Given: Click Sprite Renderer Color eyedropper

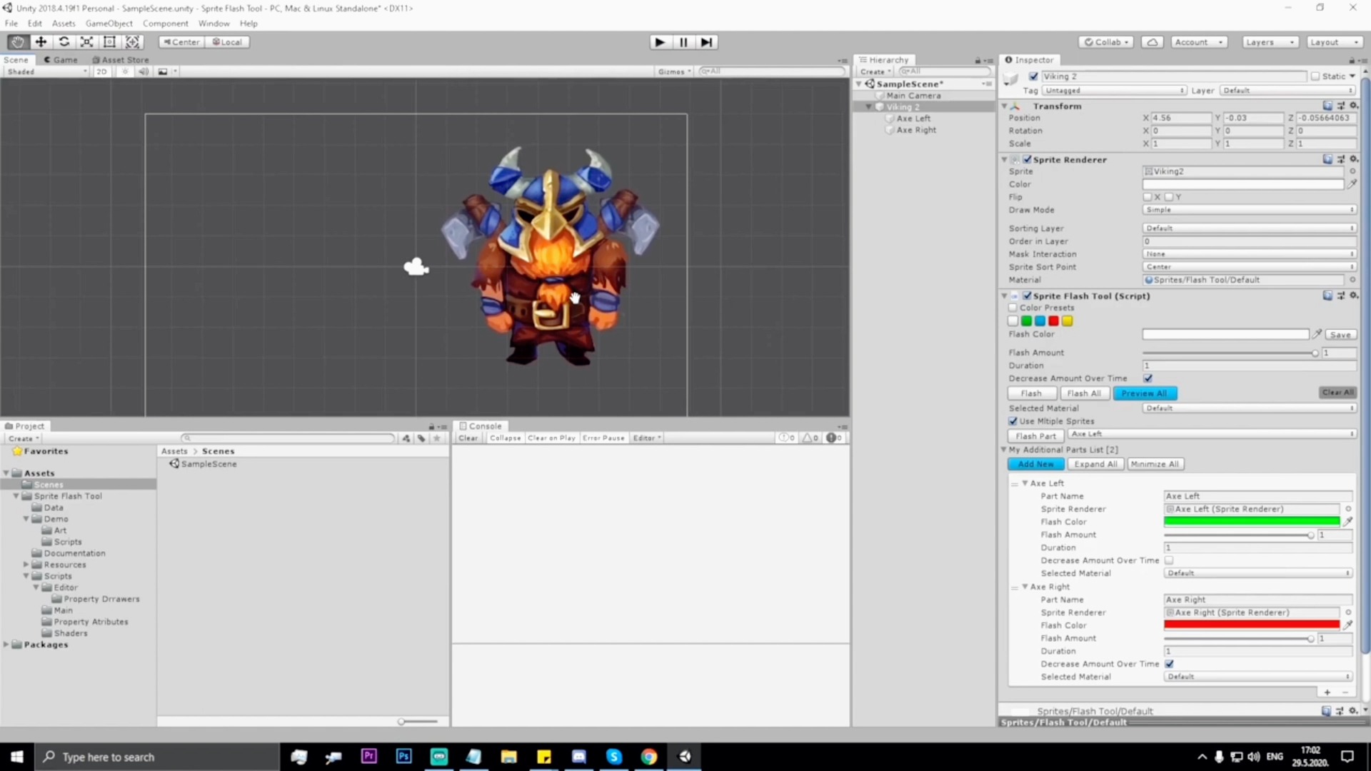Looking at the screenshot, I should point(1352,184).
